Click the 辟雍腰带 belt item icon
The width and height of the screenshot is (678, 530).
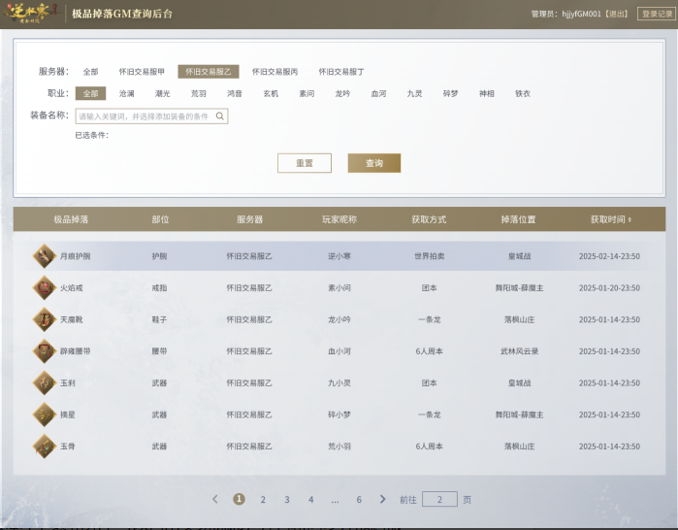pos(44,351)
